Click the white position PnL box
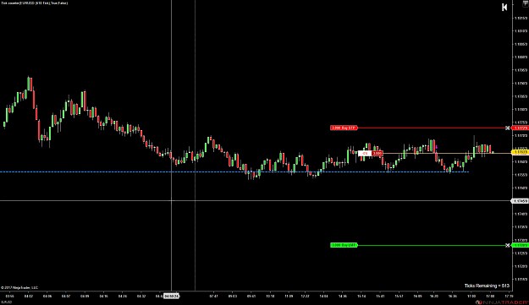This screenshot has width=529, height=305. coord(365,153)
